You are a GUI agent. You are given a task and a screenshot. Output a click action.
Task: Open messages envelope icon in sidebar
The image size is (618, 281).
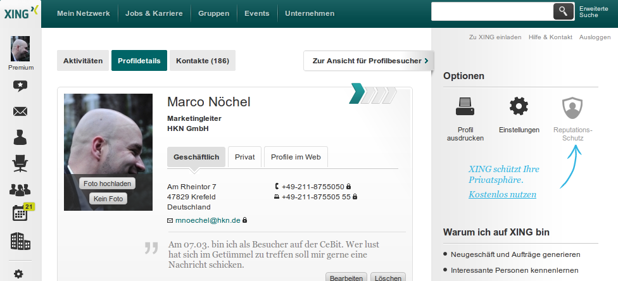coord(20,111)
